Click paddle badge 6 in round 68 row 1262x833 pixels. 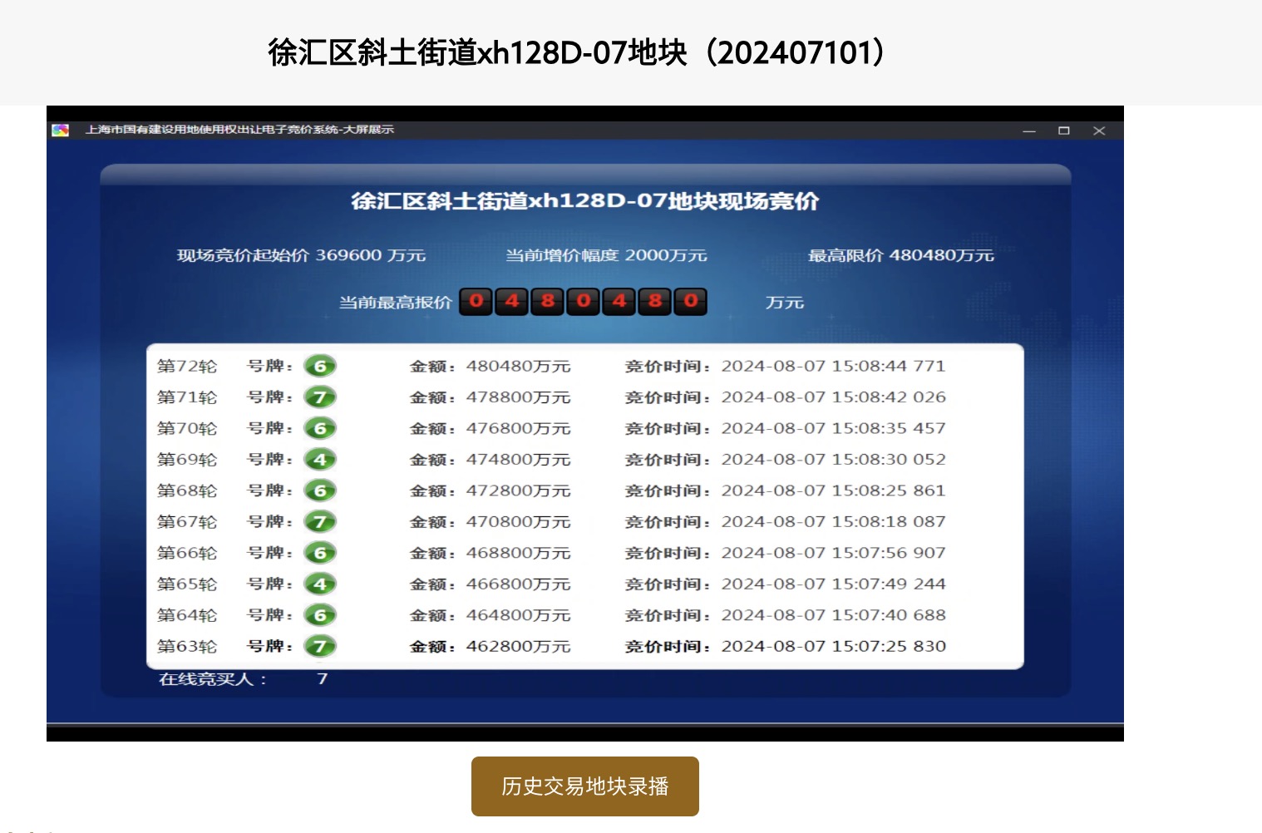pos(320,491)
